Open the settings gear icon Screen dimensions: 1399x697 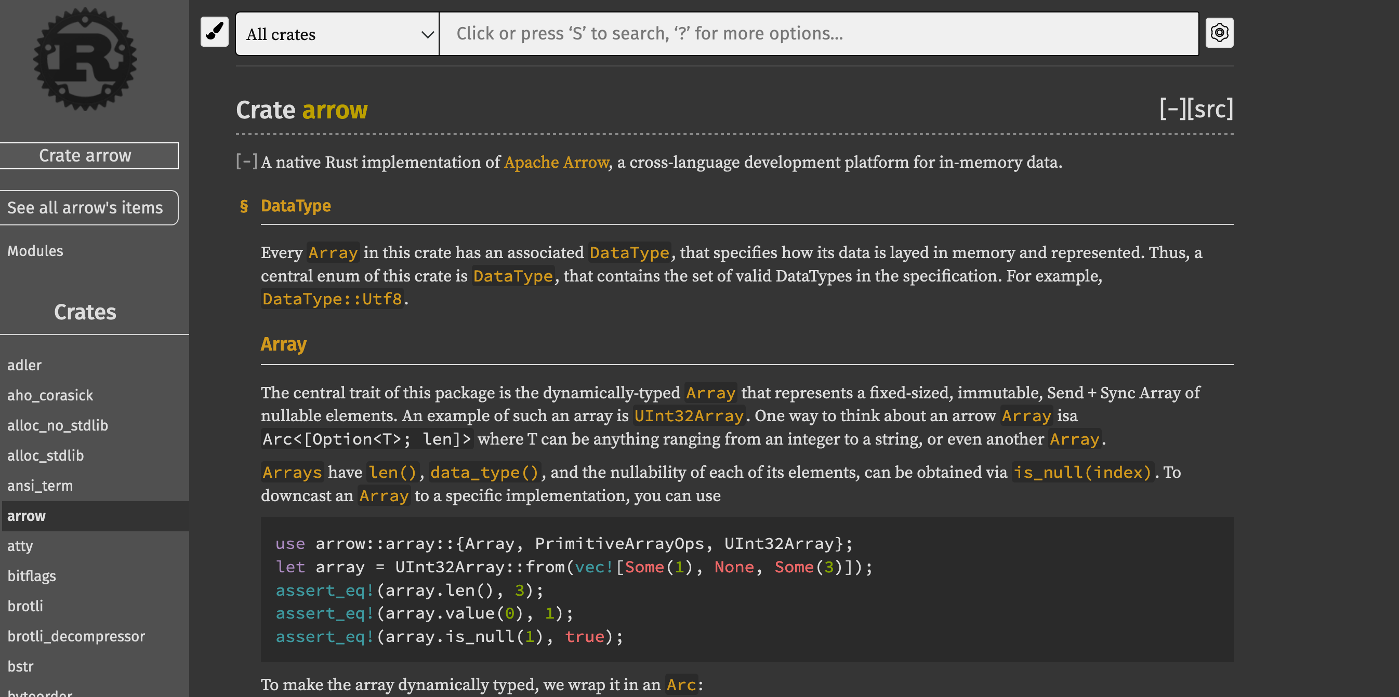coord(1219,33)
